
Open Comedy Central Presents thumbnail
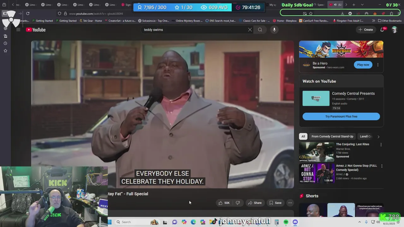(316, 98)
